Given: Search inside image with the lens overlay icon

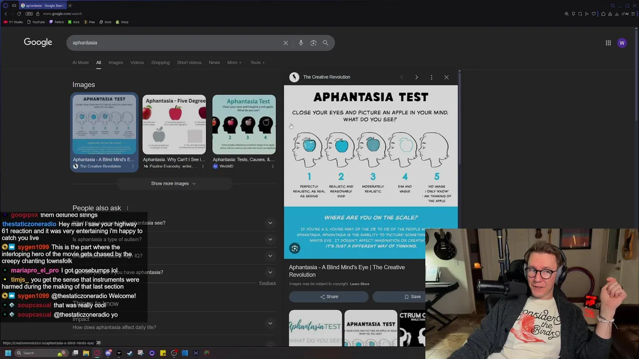Looking at the screenshot, I should 295,248.
